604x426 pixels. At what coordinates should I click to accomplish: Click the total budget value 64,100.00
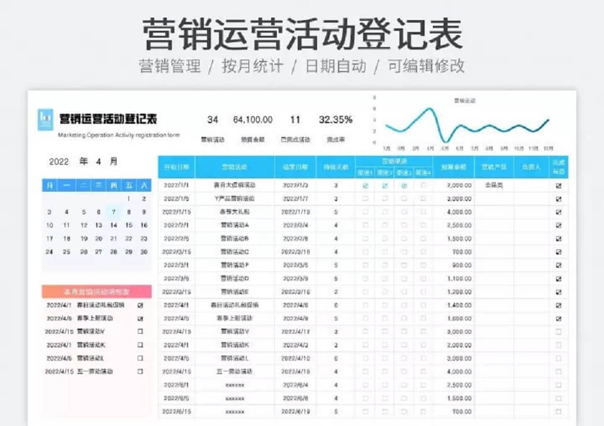[x=253, y=120]
